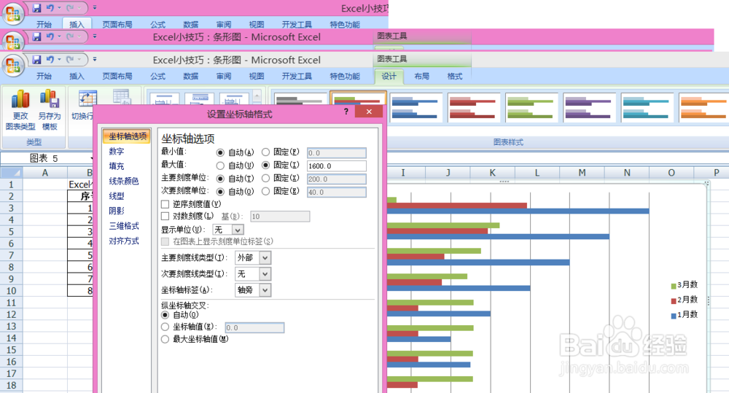Click the select data table icon beside 切换行
The width and height of the screenshot is (729, 393).
[121, 97]
